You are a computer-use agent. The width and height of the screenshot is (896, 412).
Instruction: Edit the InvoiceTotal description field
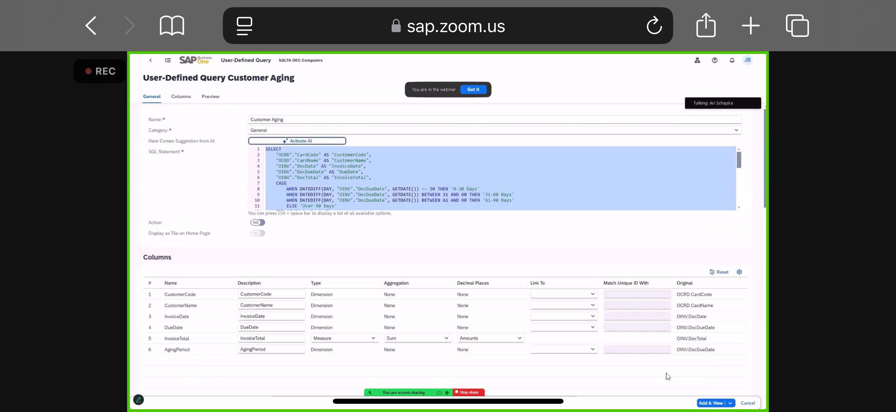pyautogui.click(x=271, y=338)
